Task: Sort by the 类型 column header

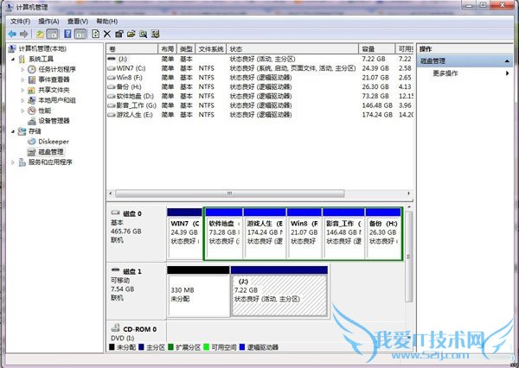Action: [x=186, y=49]
